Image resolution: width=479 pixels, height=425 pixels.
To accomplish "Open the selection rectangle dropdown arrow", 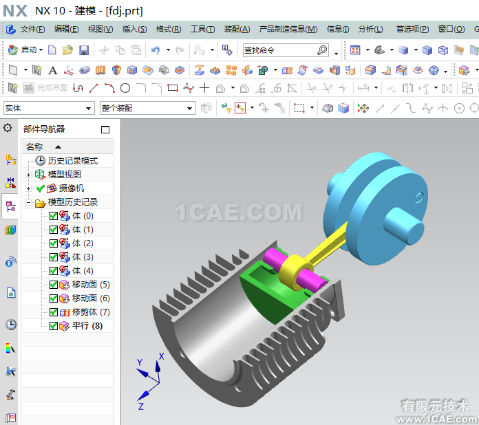I will coord(312,108).
